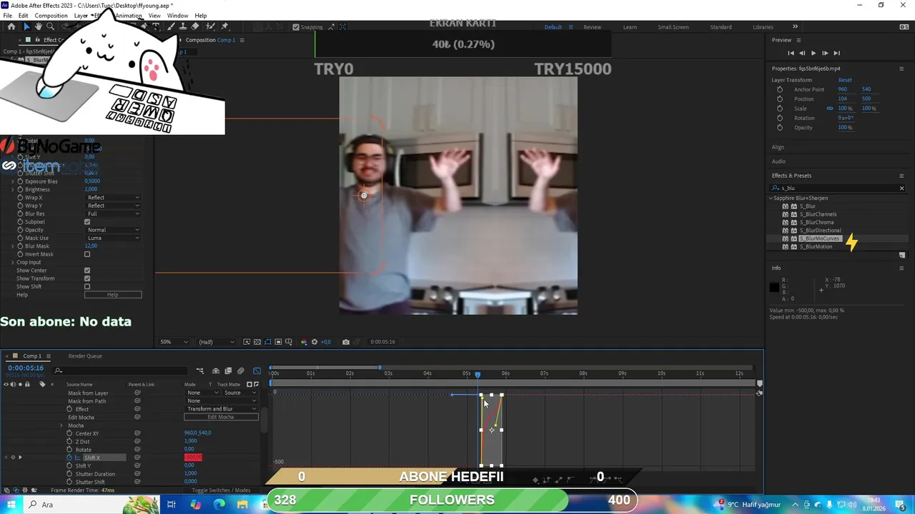Click the effects search field s_blu

[x=836, y=188]
